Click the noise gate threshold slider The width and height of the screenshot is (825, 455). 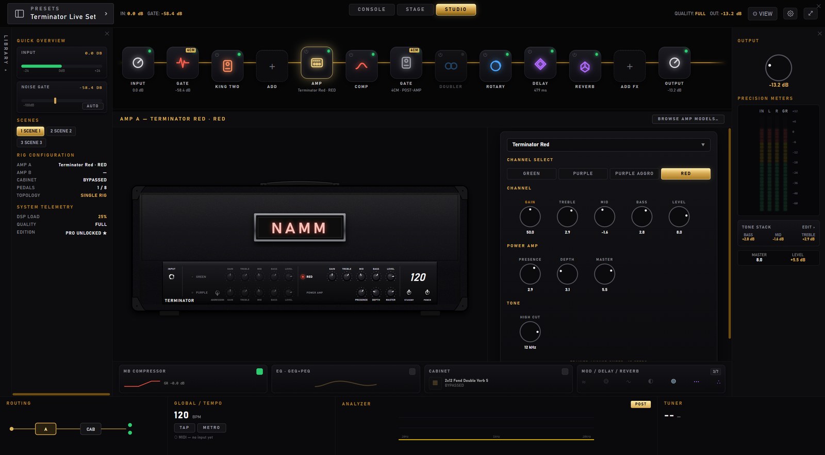[62, 100]
